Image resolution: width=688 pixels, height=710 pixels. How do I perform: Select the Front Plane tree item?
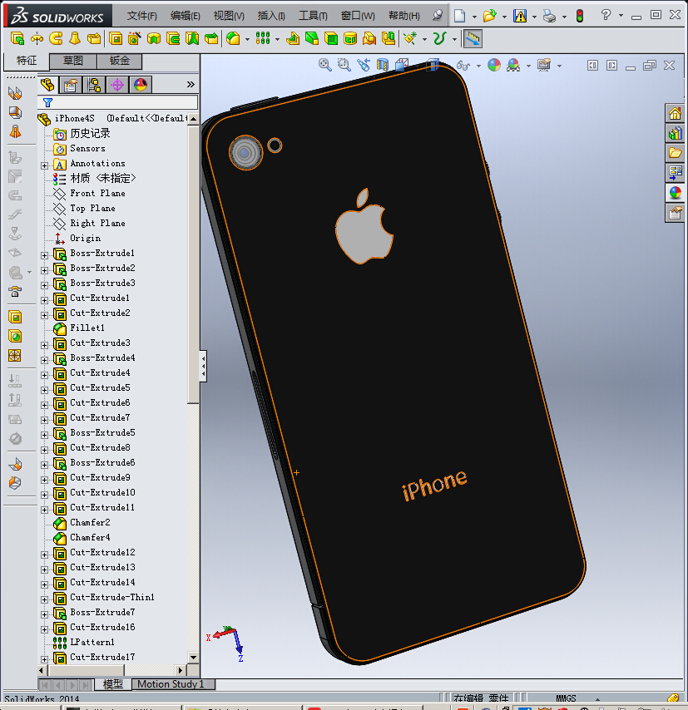[97, 194]
